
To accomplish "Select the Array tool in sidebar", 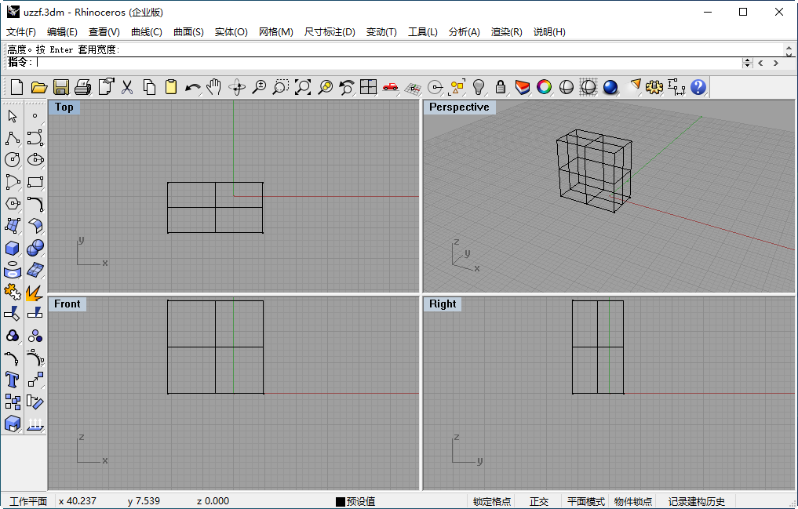I will pos(13,402).
